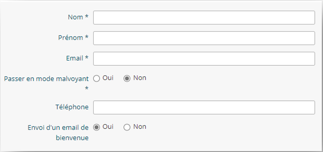Click the Non text beside mode malvoyant

[x=140, y=78]
